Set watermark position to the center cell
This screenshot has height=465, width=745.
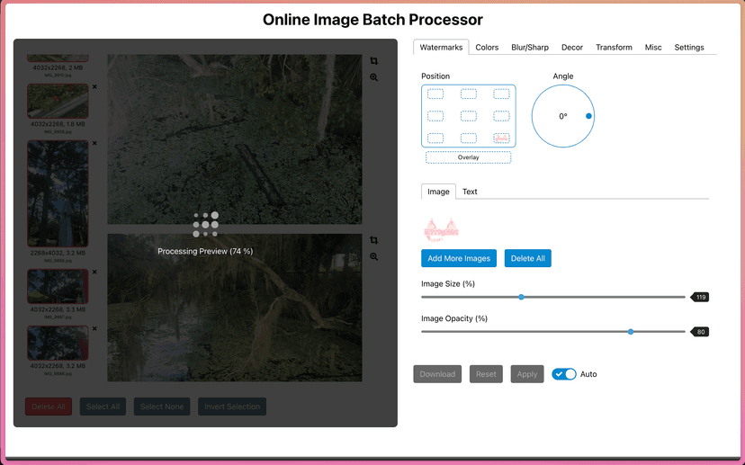[469, 116]
